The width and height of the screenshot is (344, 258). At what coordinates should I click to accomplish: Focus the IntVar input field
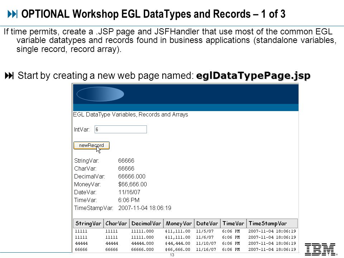pos(121,129)
